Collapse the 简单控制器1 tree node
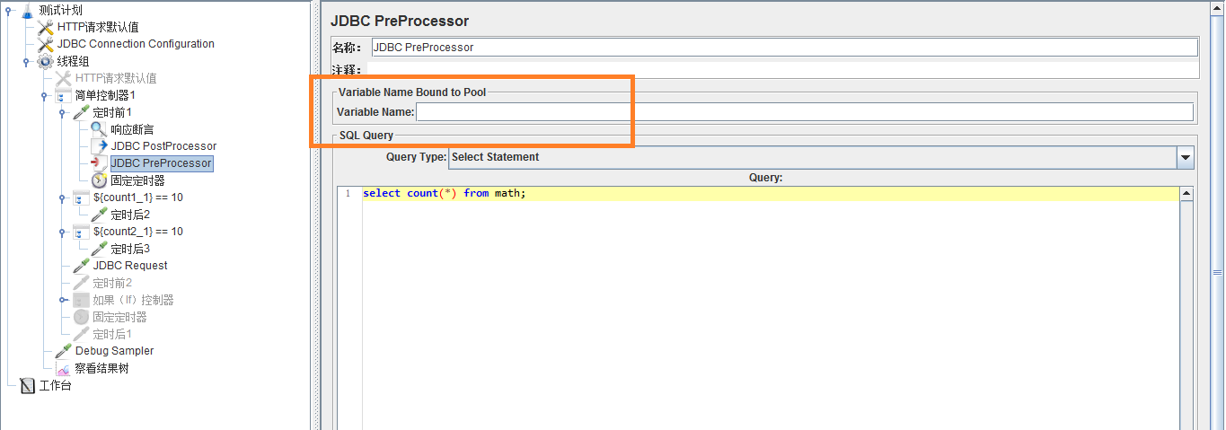The width and height of the screenshot is (1226, 430). (x=44, y=95)
